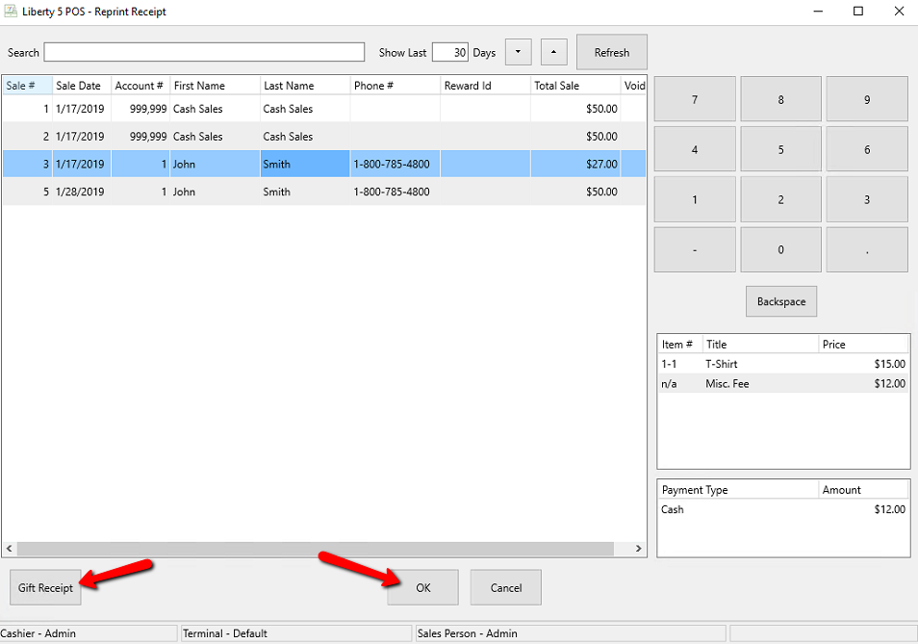This screenshot has height=644, width=918.
Task: Decrease Show Last days with down arrow
Action: tap(518, 52)
